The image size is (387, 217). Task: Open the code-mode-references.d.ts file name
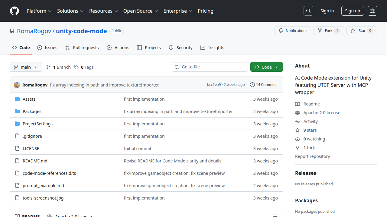[49, 173]
